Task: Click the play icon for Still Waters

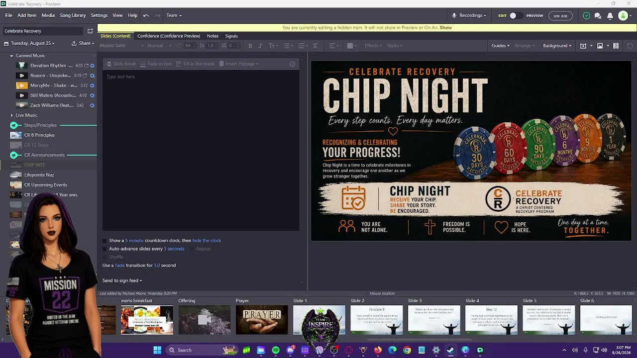Action: click(x=92, y=95)
